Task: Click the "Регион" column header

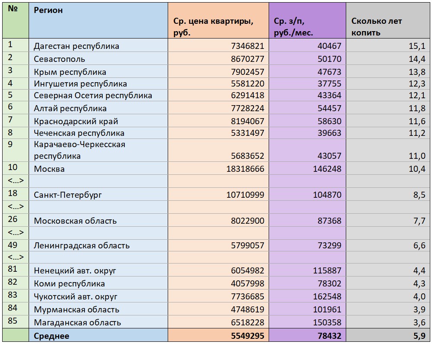Action: tap(48, 10)
